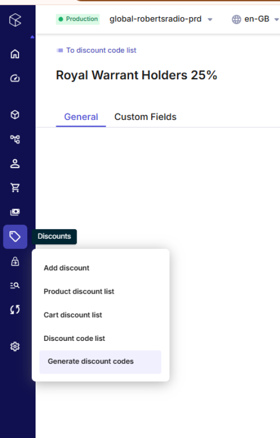Click the commercetools cube logo
Screen dimensions: 280x438
coord(15,20)
